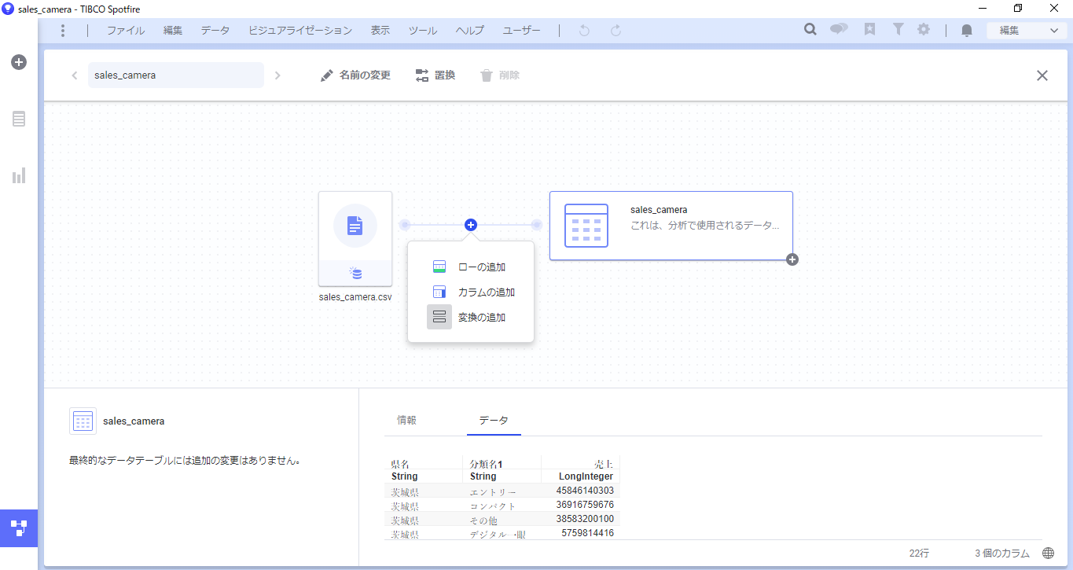Go to previous data table arrow
The height and width of the screenshot is (570, 1073).
click(75, 75)
